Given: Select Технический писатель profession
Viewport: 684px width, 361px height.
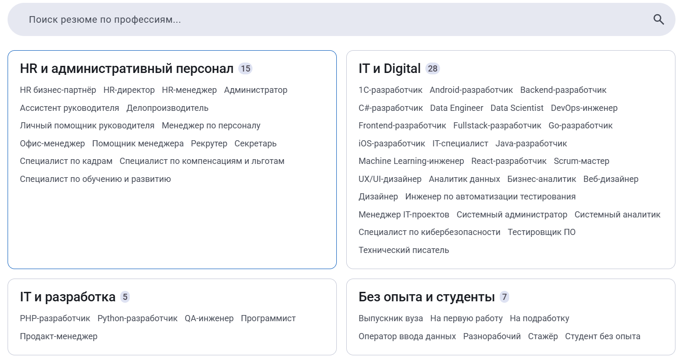Looking at the screenshot, I should coord(404,250).
